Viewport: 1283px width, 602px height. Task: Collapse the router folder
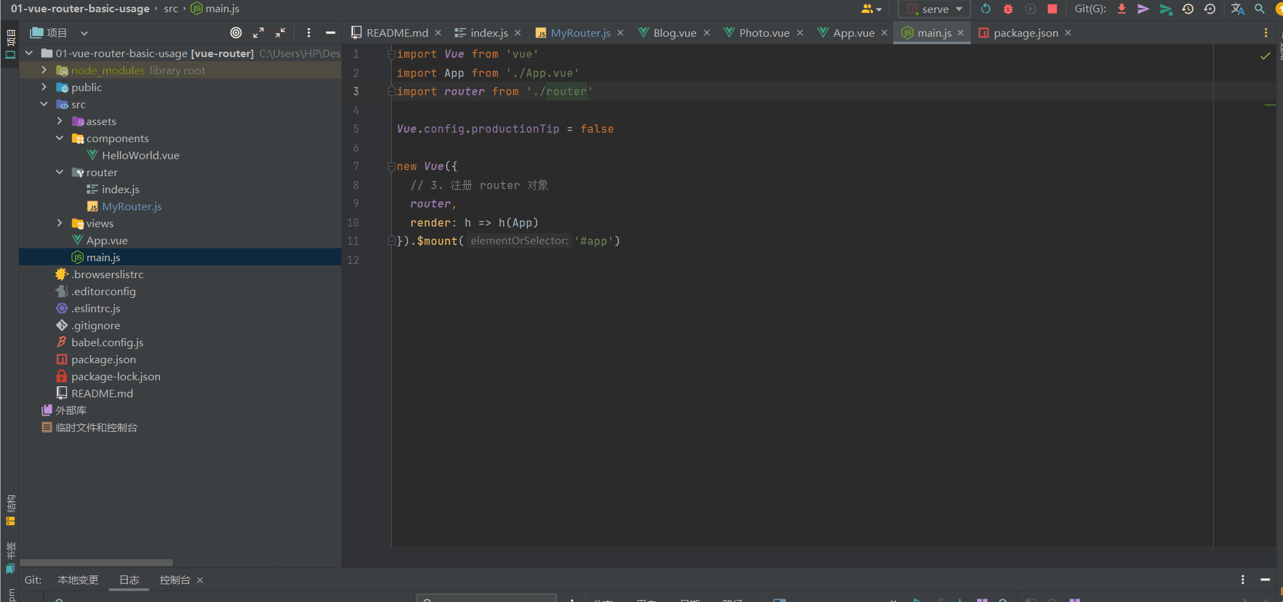(60, 172)
